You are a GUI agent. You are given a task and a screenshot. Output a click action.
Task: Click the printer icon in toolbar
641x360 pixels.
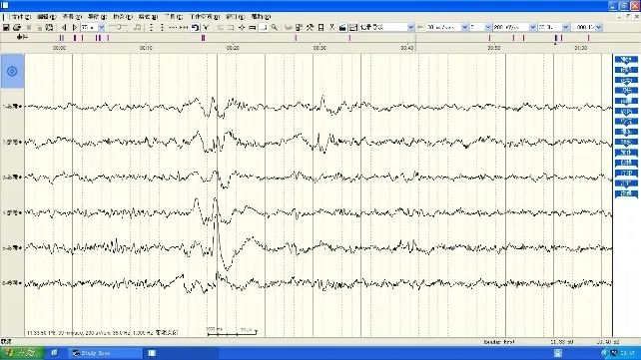point(17,27)
